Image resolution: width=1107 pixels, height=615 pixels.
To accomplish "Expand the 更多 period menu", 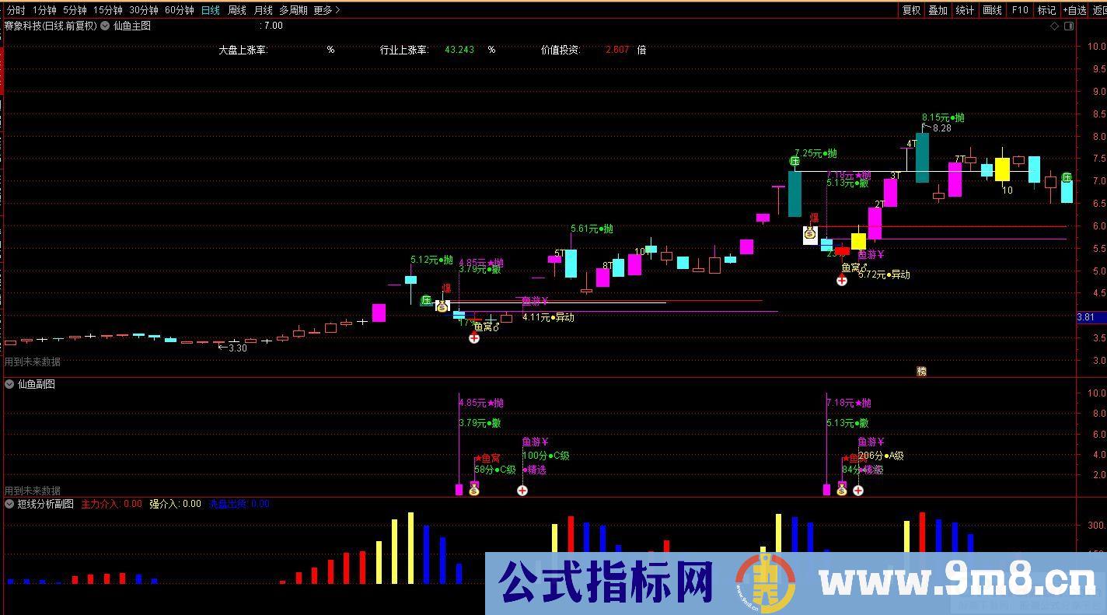I will 327,10.
